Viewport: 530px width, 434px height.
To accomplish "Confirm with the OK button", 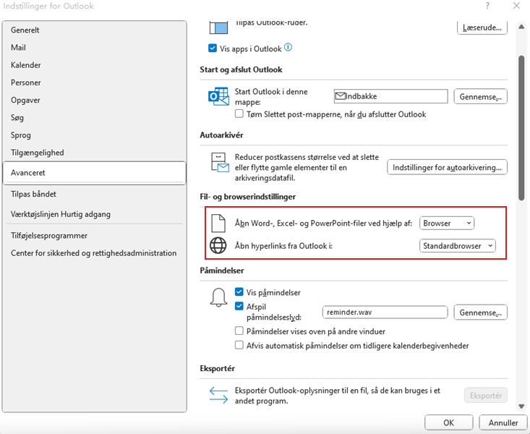I will pyautogui.click(x=448, y=423).
